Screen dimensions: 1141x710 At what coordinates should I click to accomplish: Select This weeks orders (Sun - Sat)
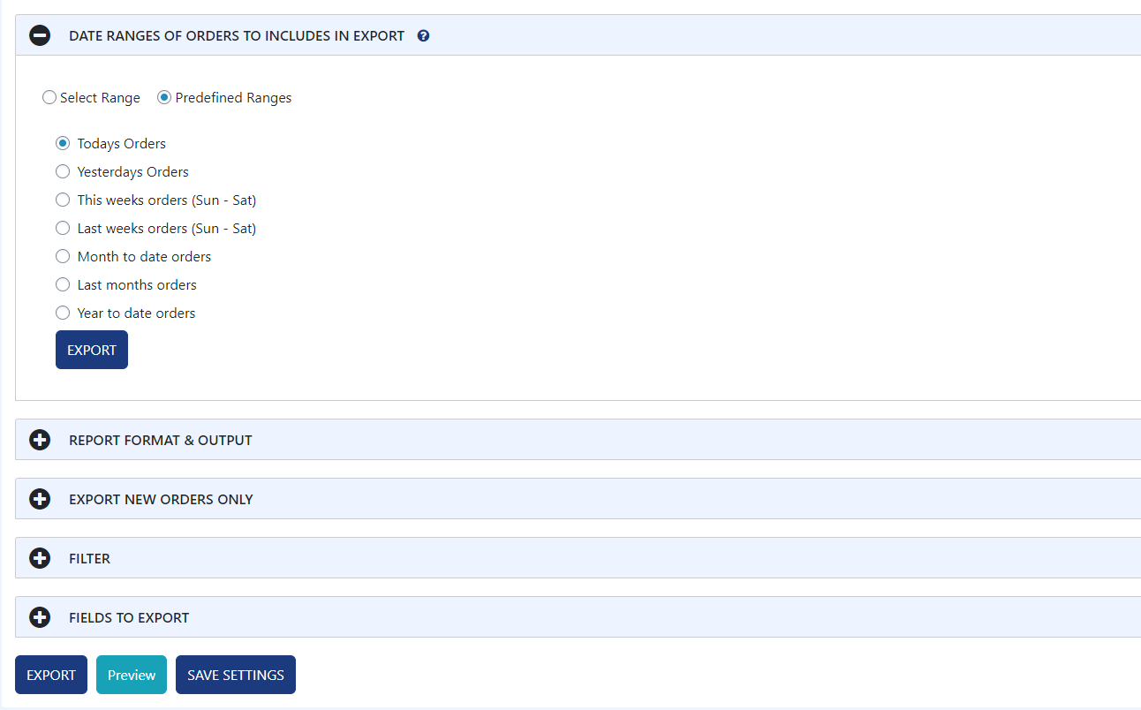63,200
